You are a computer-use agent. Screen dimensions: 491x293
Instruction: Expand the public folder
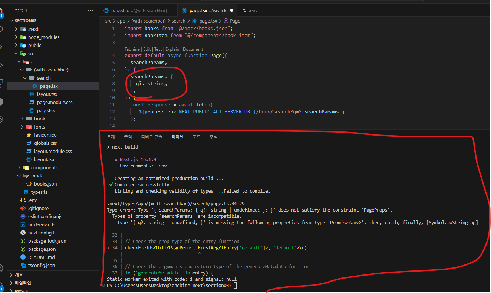tap(16, 45)
